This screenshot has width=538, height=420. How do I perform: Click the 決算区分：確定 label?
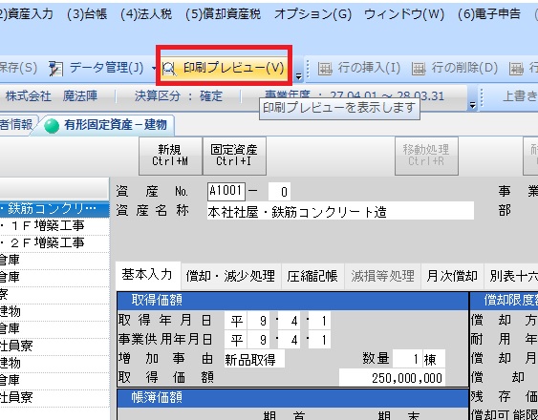point(179,96)
